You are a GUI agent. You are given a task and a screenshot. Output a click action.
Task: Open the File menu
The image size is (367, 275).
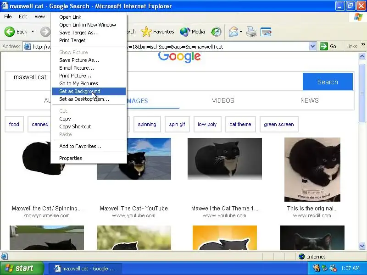point(8,16)
